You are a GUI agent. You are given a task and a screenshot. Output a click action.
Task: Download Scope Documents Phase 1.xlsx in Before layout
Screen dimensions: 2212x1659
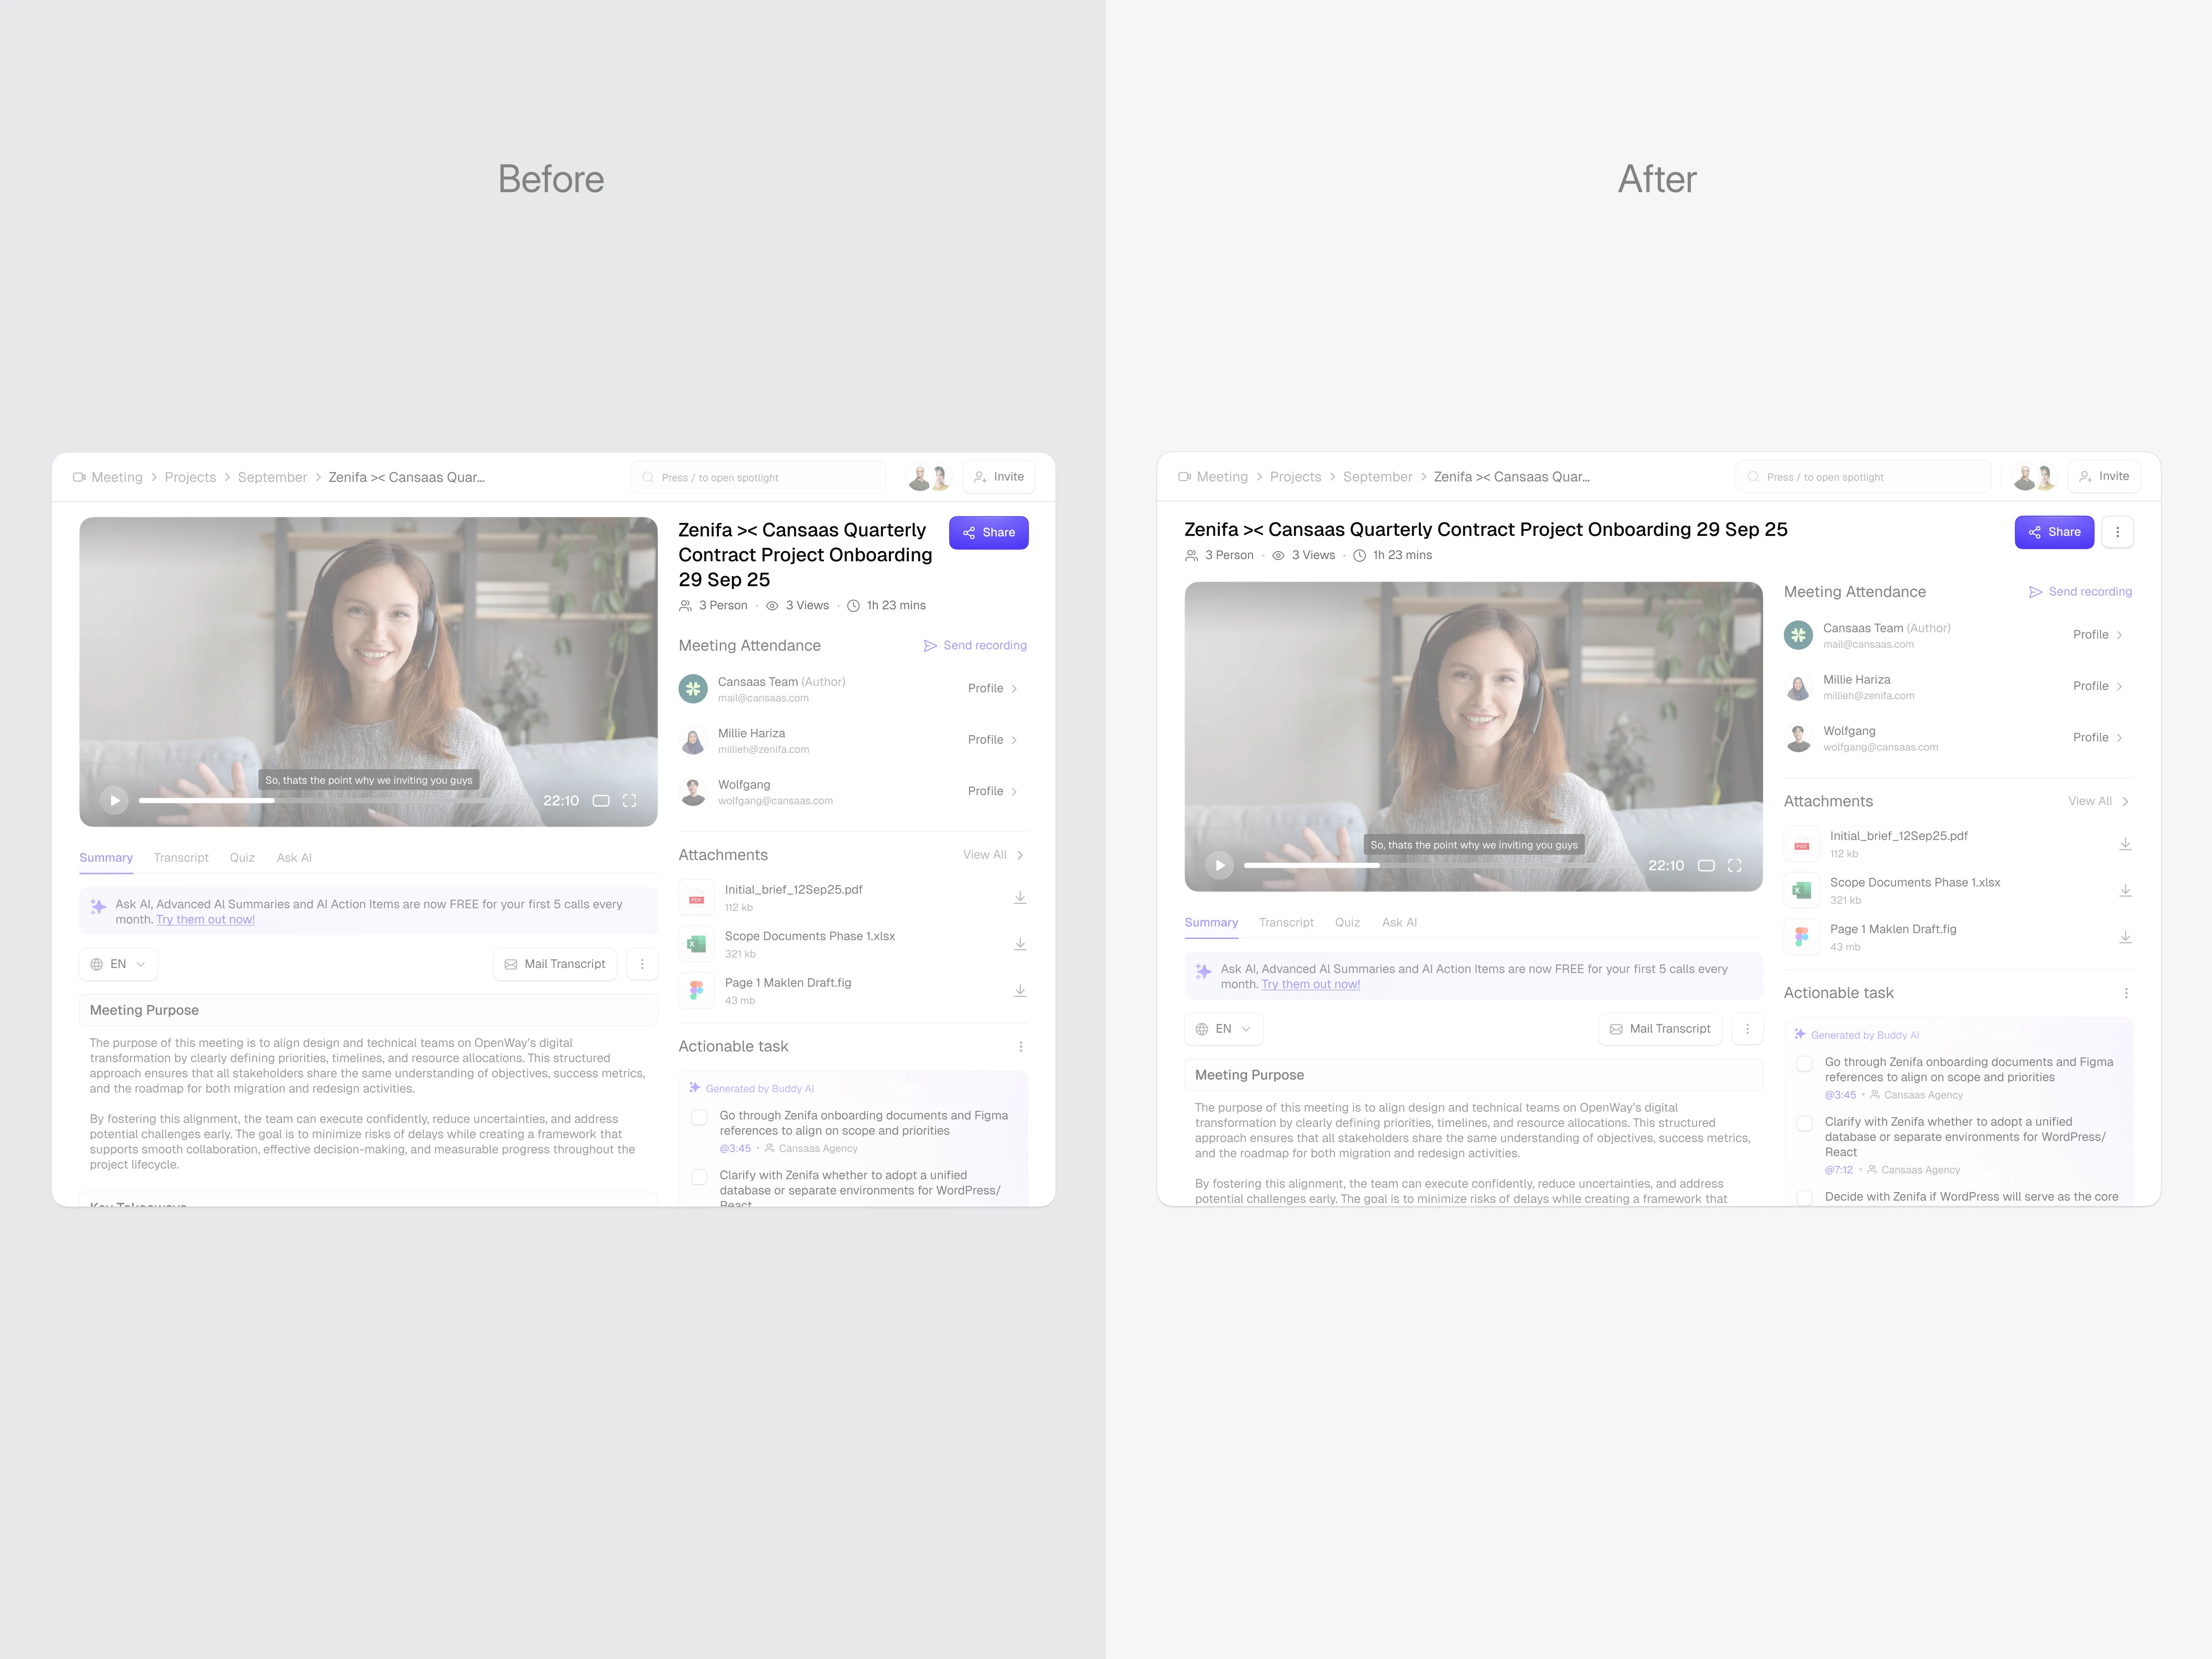[1020, 944]
